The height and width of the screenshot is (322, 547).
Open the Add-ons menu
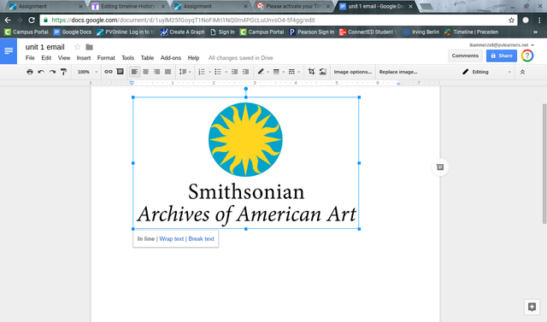tap(171, 58)
